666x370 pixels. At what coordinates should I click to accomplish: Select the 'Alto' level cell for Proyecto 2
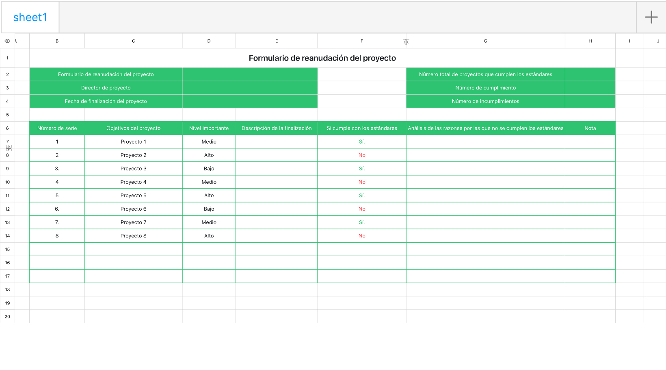click(209, 155)
